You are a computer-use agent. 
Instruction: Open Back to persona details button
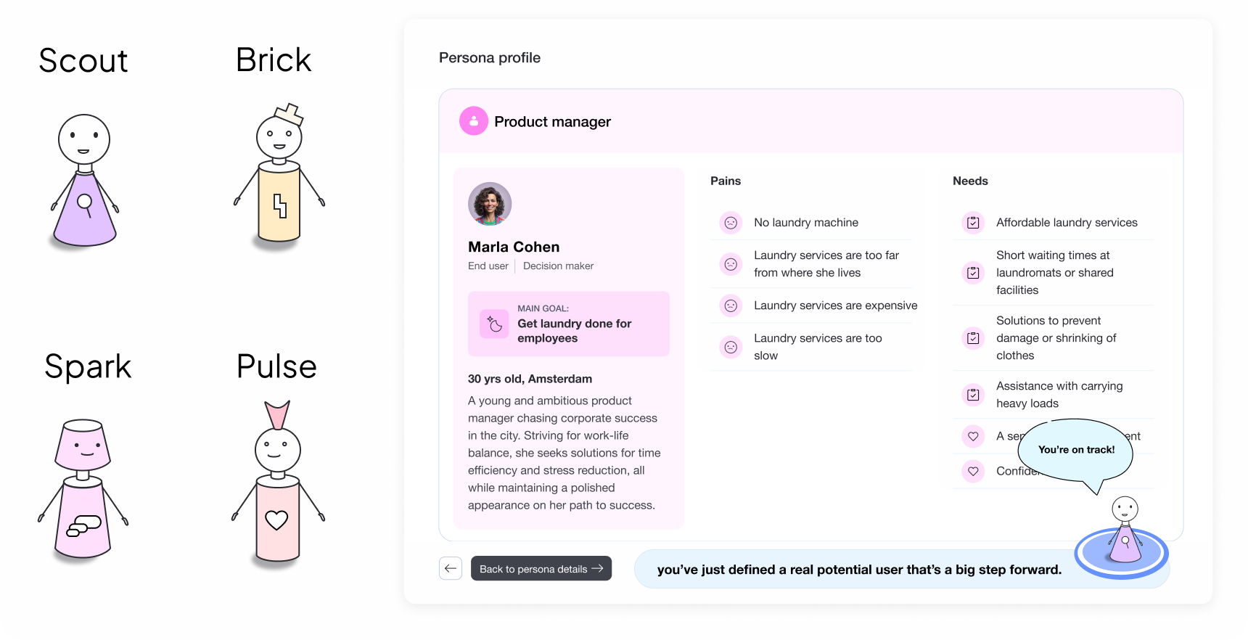(541, 568)
